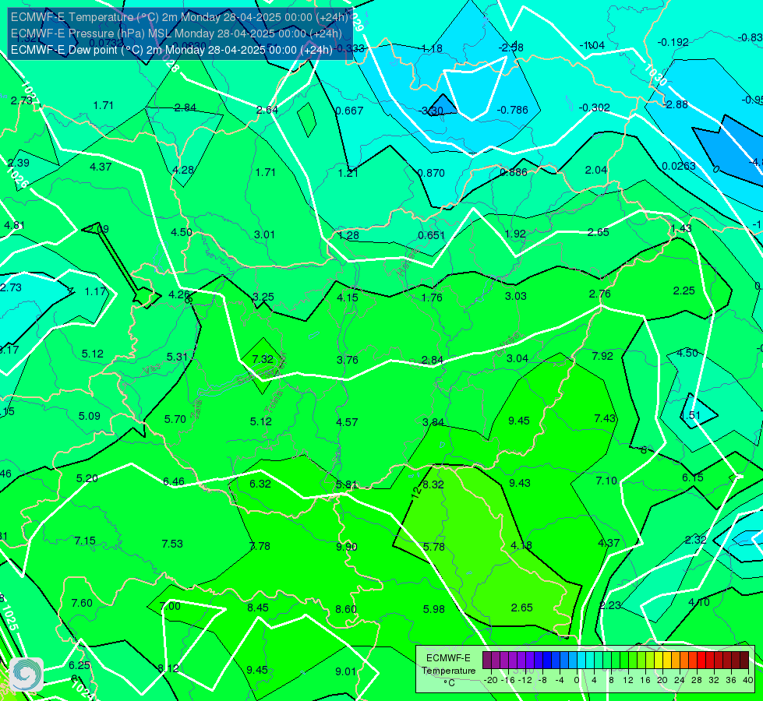763x701 pixels.
Task: Click the 7.78 value on the map
Action: (260, 546)
